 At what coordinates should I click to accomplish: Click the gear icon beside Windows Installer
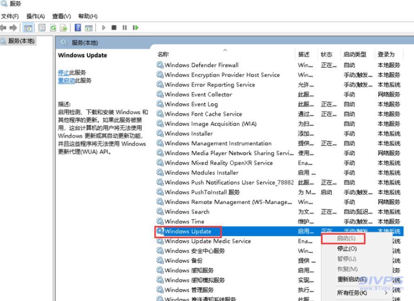pos(160,133)
